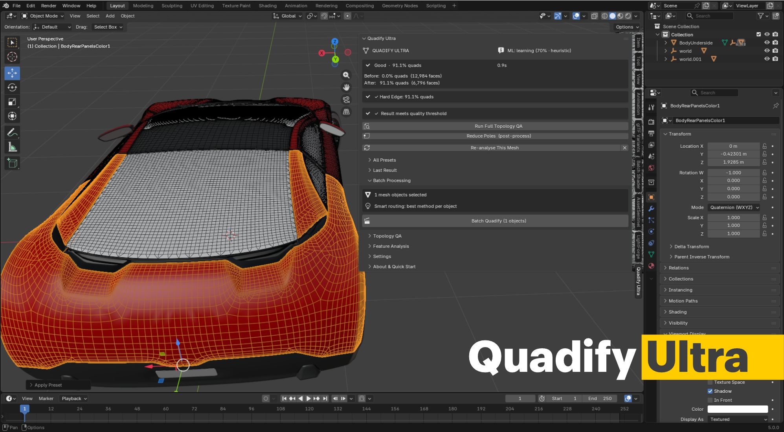Toggle the Shadow checkbox
The height and width of the screenshot is (432, 784).
[710, 391]
